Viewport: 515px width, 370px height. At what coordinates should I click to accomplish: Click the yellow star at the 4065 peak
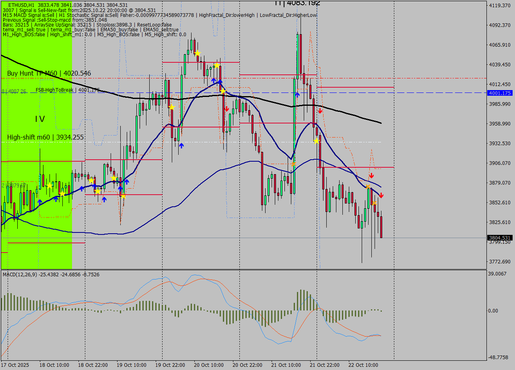click(198, 53)
